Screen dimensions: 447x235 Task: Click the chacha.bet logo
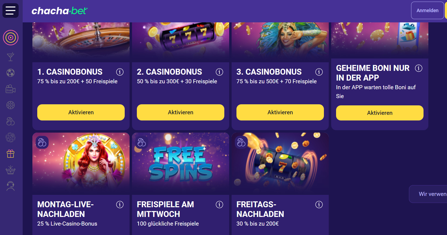[59, 11]
